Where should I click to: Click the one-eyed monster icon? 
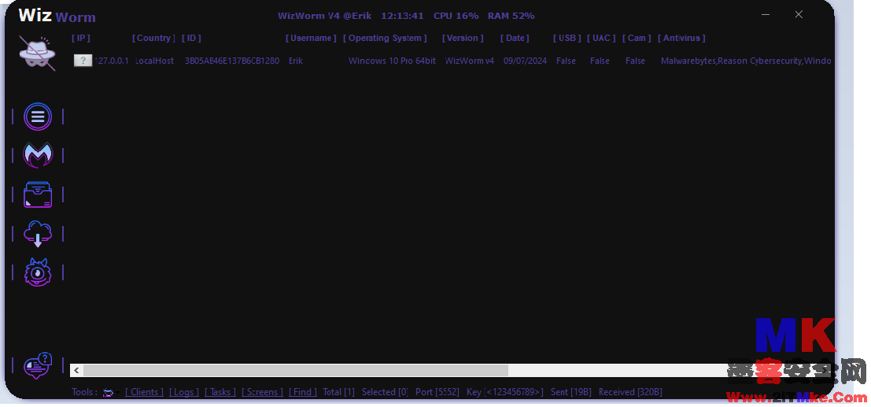(x=37, y=272)
